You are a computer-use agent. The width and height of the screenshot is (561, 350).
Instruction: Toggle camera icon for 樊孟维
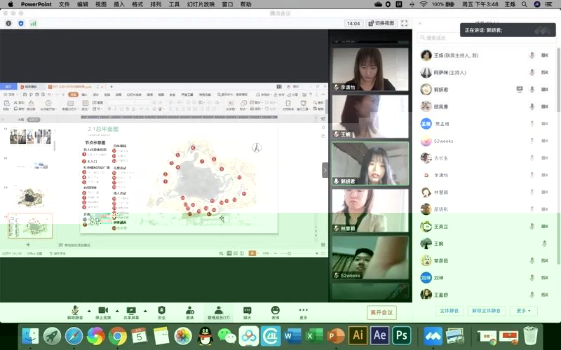click(545, 124)
